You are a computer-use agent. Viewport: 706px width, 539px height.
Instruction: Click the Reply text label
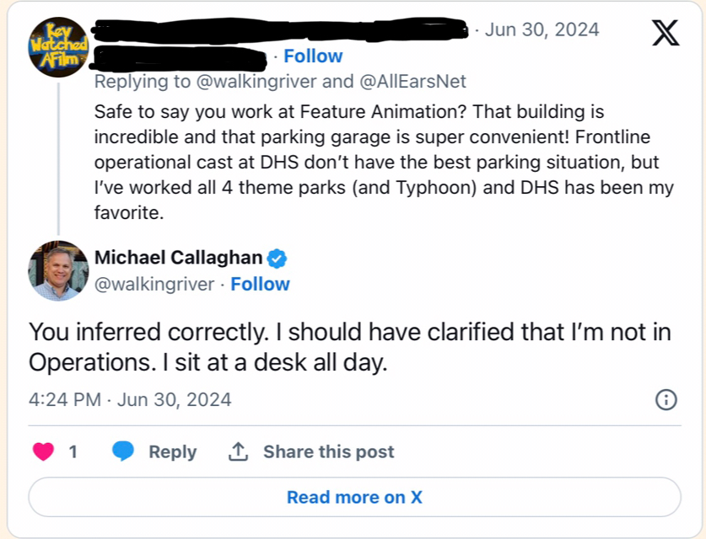[172, 451]
